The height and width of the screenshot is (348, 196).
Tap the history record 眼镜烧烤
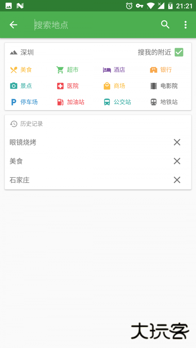(x=23, y=142)
